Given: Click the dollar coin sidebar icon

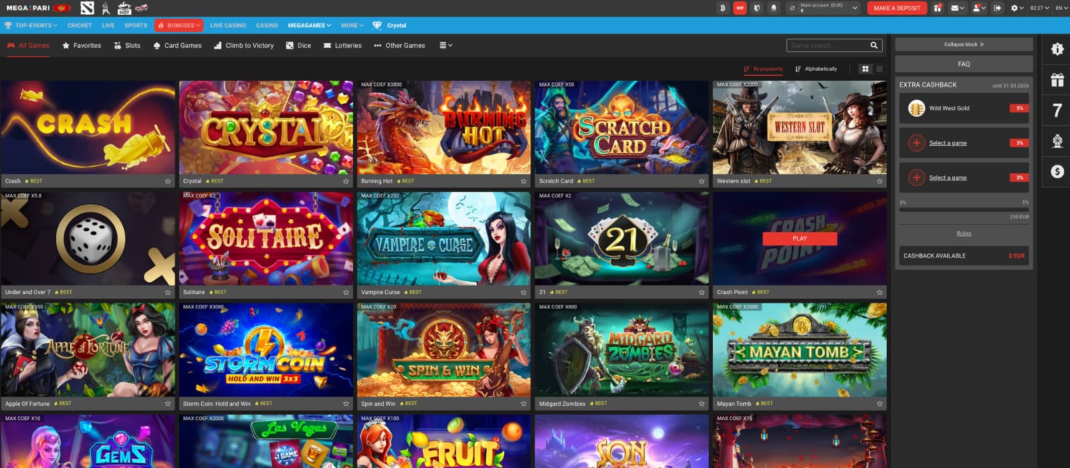Looking at the screenshot, I should point(1057,171).
